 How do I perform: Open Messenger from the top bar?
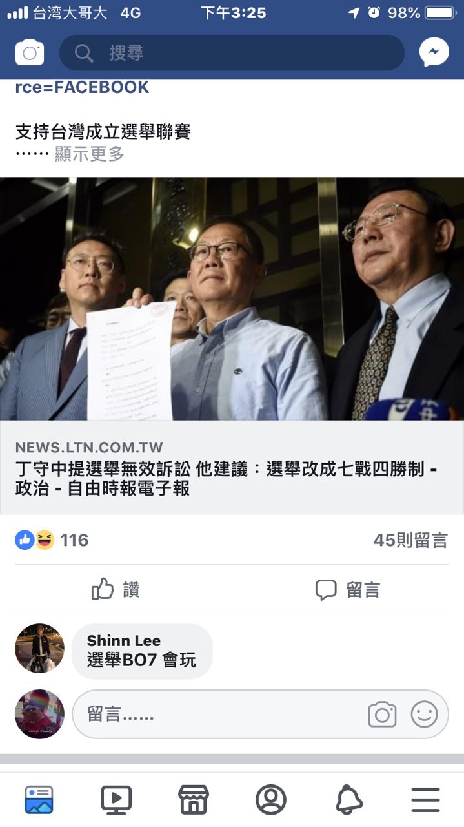click(434, 52)
